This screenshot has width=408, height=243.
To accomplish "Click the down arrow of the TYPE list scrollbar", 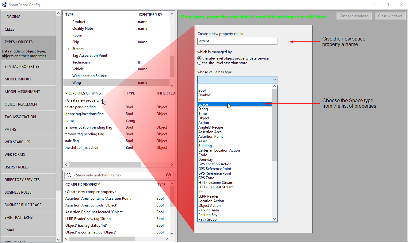I will click(x=172, y=85).
